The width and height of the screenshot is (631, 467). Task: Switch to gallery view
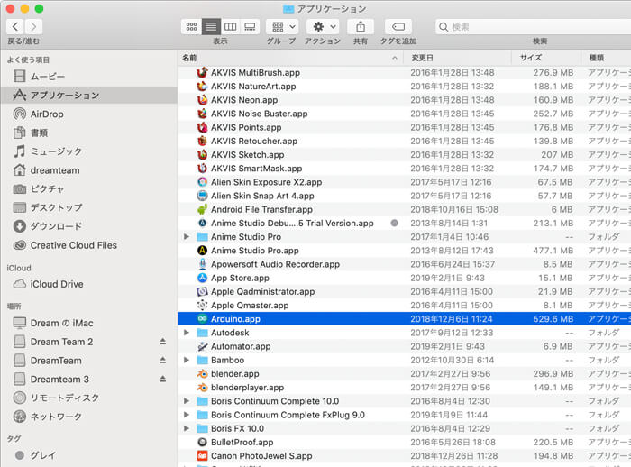point(250,26)
